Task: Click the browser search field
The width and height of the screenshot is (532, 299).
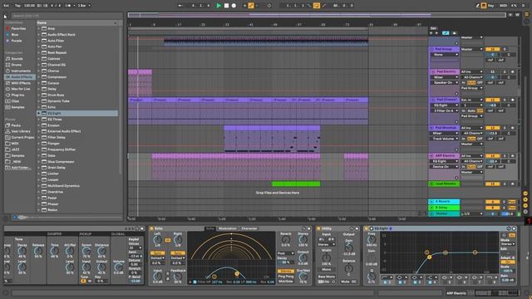Action: tap(66, 16)
